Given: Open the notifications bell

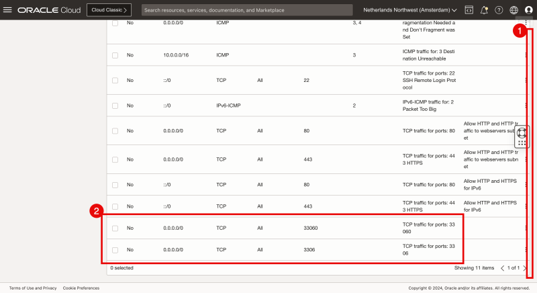Looking at the screenshot, I should pyautogui.click(x=484, y=10).
